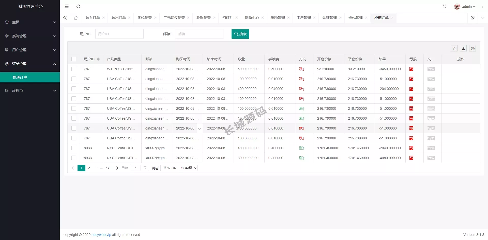The width and height of the screenshot is (488, 240).
Task: Click the refresh icon in top bar
Action: [78, 6]
